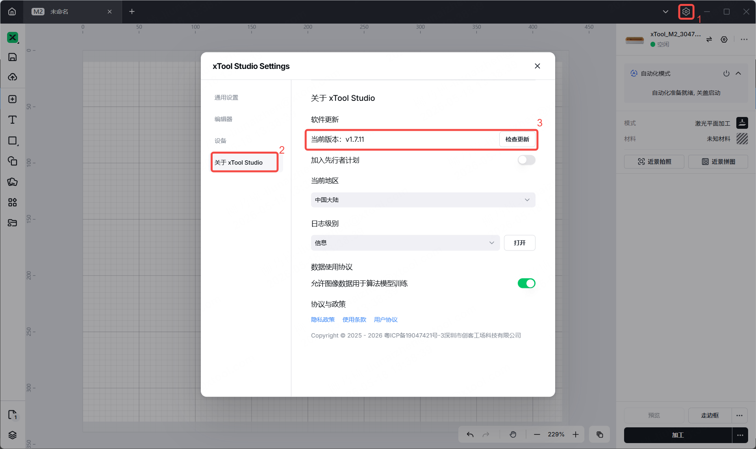Click the duplicate canvas icon
The width and height of the screenshot is (756, 449).
pos(600,434)
